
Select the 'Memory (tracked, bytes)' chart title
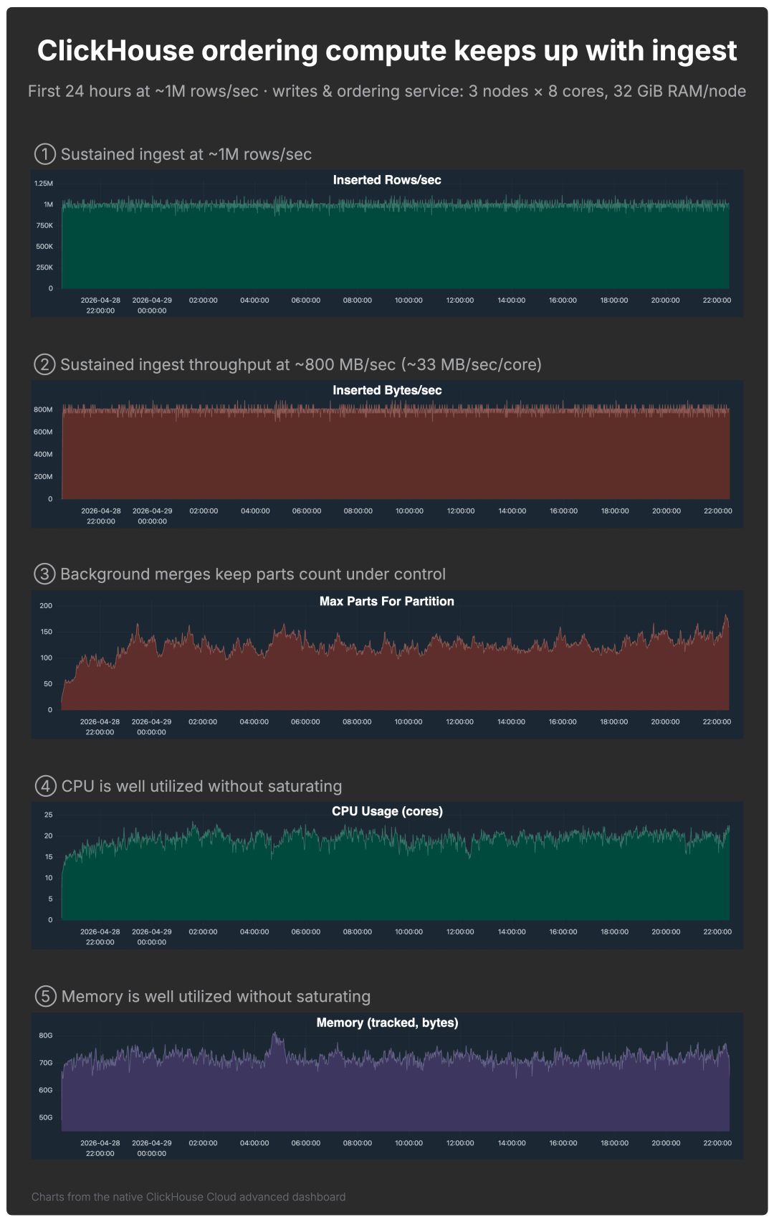387,1023
